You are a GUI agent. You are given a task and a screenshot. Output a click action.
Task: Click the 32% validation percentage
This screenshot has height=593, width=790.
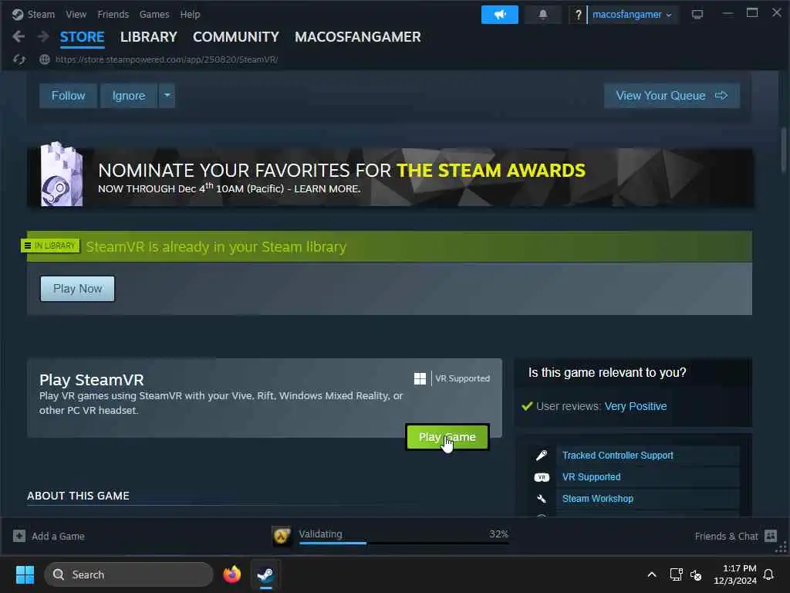[x=498, y=534]
